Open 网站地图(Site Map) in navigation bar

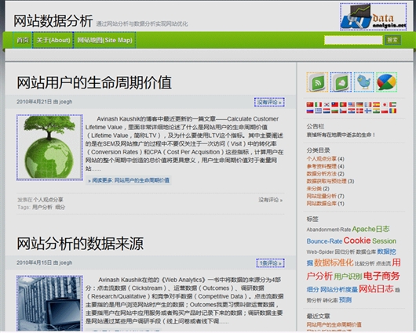tap(105, 40)
